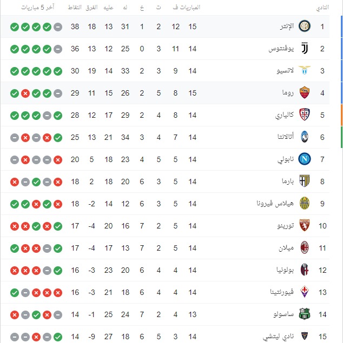Viewport: 343px width, 343px height.
Task: Click the Parma club shield
Action: coord(305,181)
